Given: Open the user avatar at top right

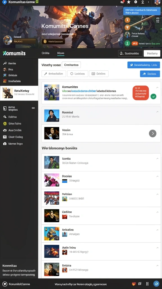Looking at the screenshot, I should 157,2.
